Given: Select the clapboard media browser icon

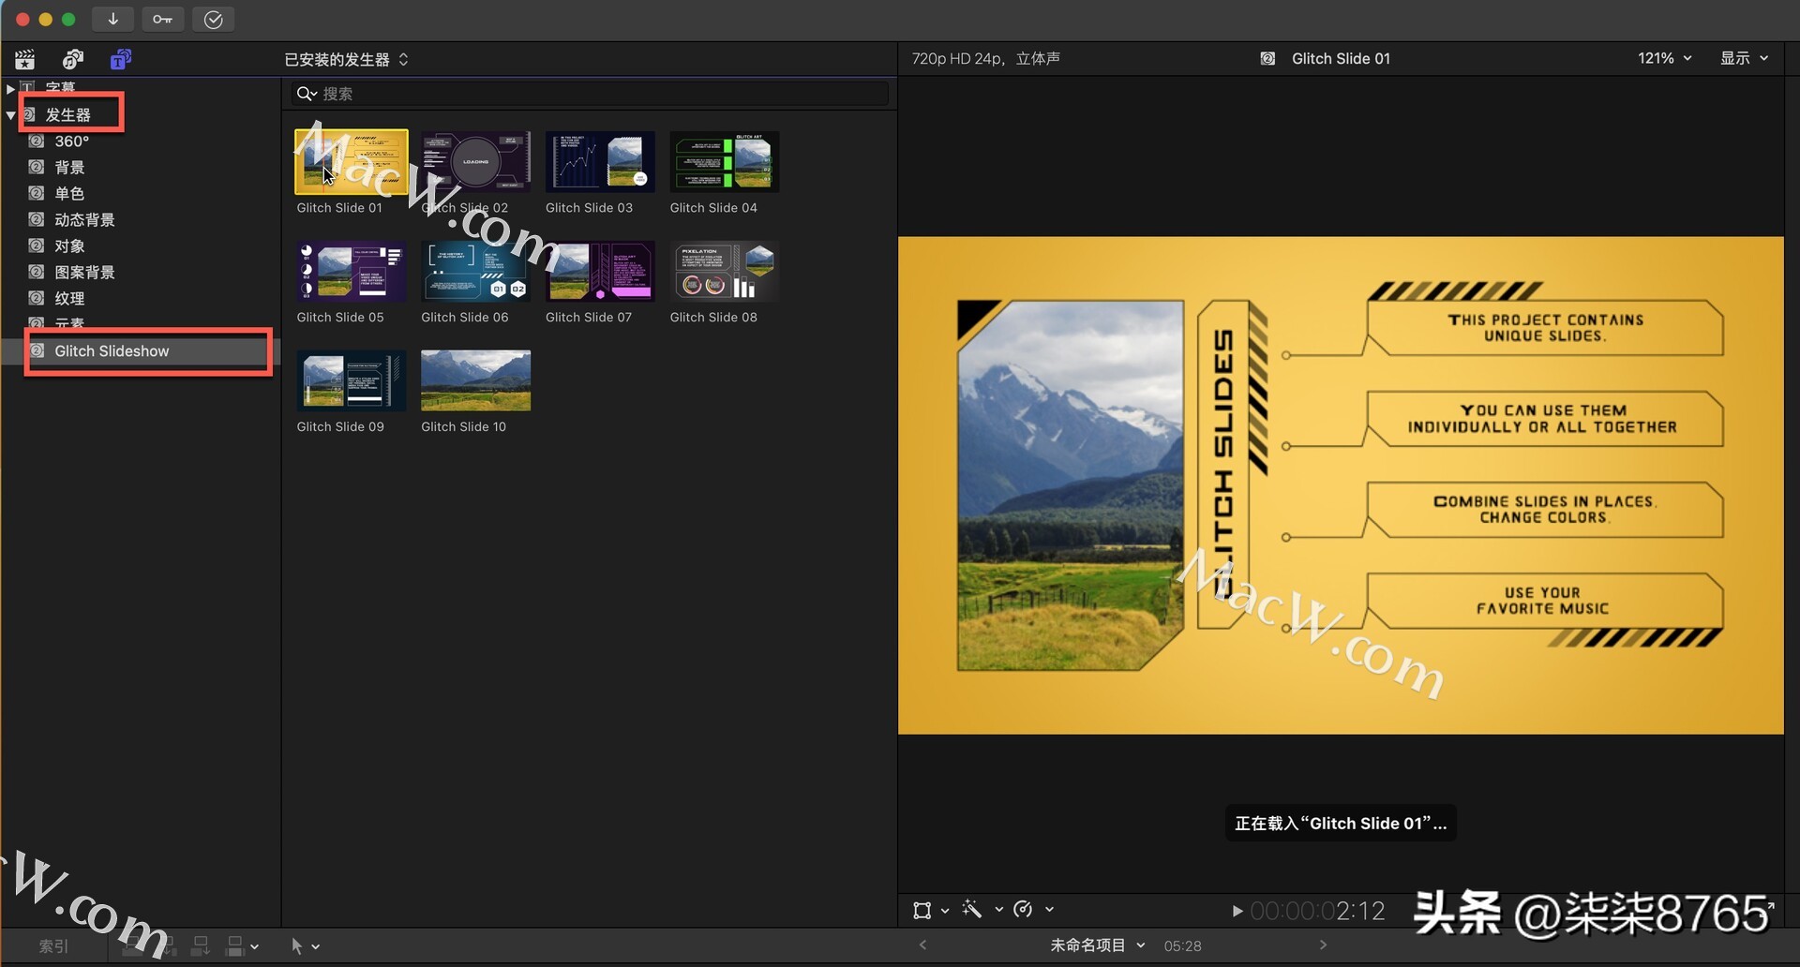Looking at the screenshot, I should click(x=24, y=58).
